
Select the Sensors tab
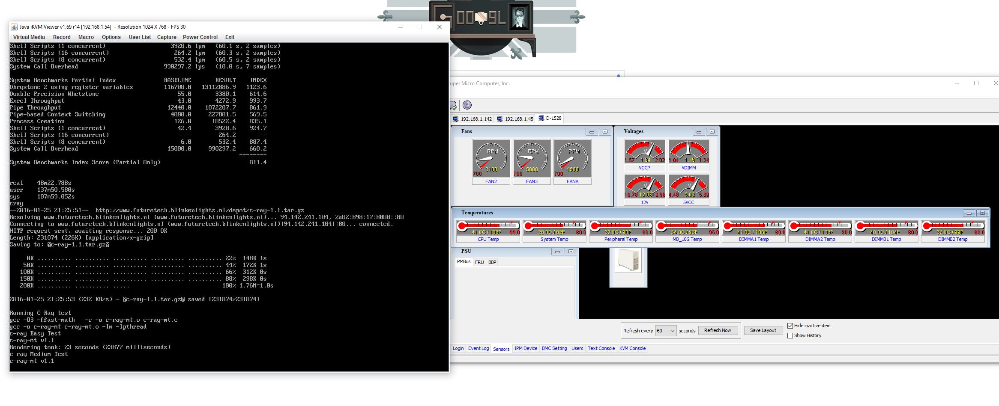[501, 349]
